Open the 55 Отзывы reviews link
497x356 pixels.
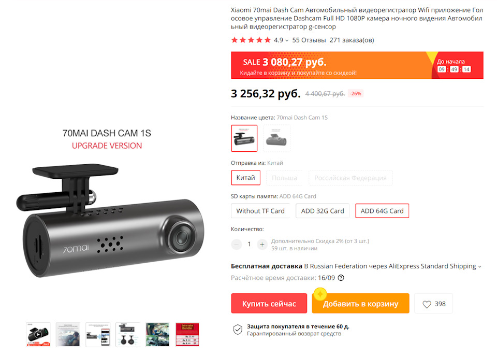point(309,40)
